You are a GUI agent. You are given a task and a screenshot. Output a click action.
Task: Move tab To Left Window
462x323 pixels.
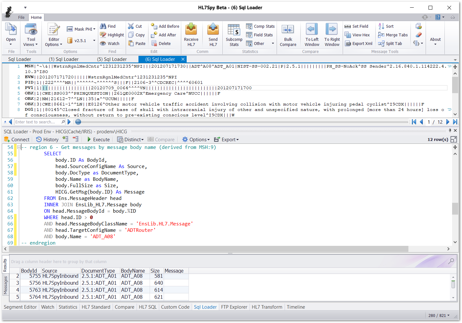312,35
